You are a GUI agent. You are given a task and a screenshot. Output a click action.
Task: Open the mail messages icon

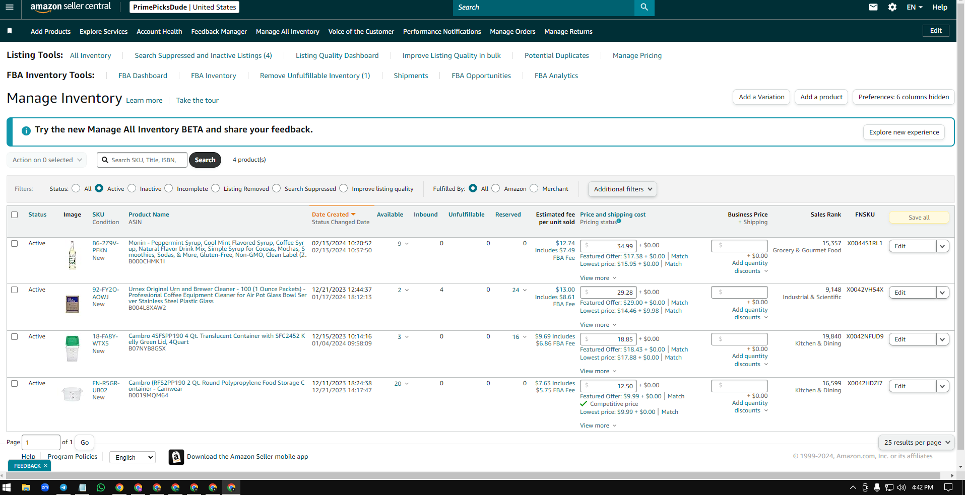[873, 7]
